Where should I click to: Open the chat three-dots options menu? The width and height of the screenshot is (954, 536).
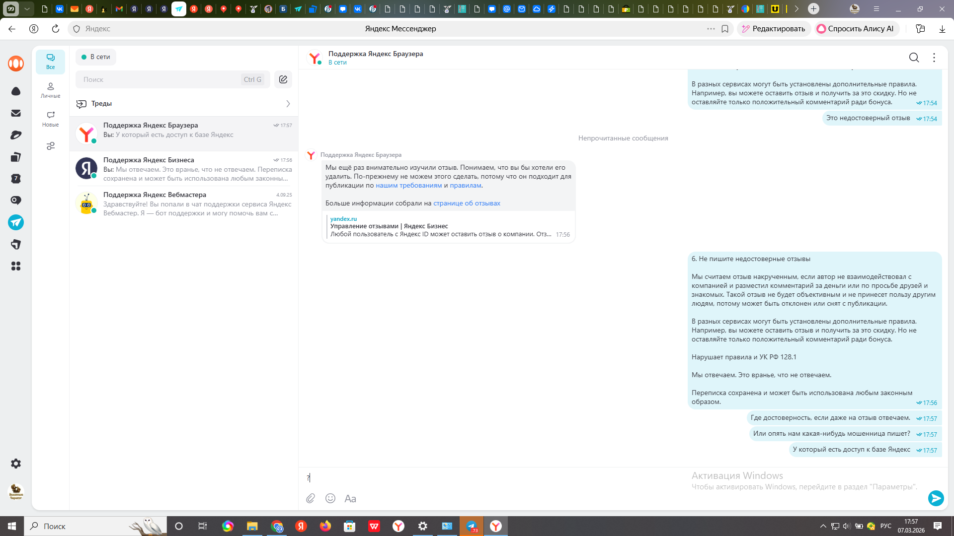(934, 58)
